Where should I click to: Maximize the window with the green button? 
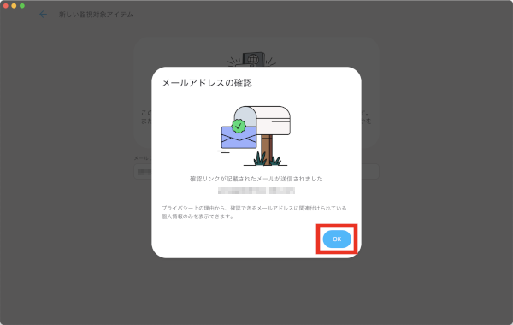coord(22,6)
